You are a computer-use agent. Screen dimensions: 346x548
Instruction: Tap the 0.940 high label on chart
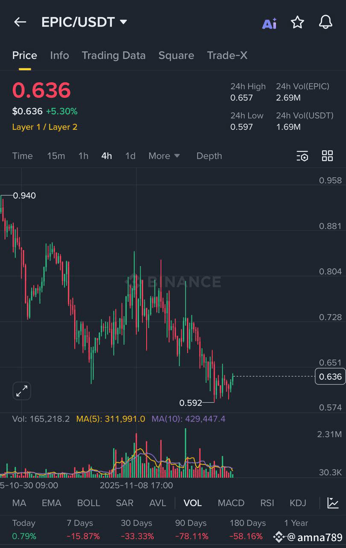pyautogui.click(x=24, y=196)
